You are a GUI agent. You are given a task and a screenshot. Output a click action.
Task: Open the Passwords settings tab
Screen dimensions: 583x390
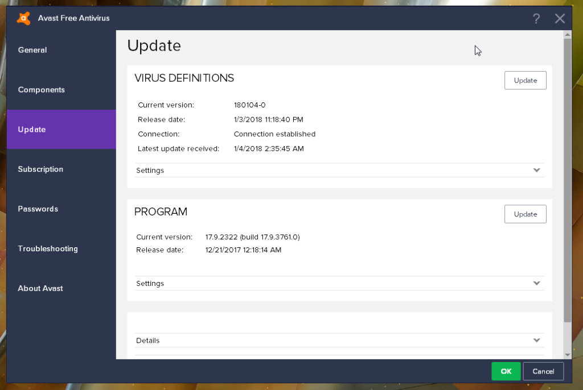point(61,209)
